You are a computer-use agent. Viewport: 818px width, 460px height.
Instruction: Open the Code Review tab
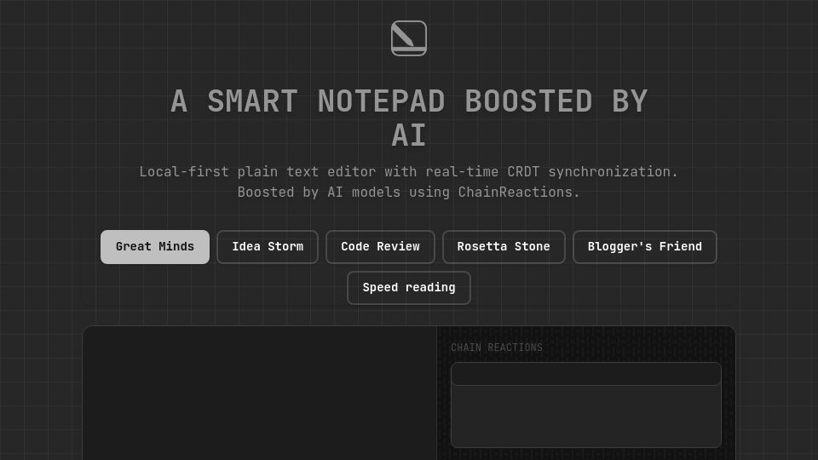pos(380,247)
